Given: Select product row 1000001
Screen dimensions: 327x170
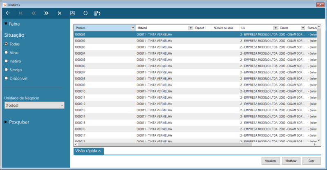Looking at the screenshot, I should (195, 35).
